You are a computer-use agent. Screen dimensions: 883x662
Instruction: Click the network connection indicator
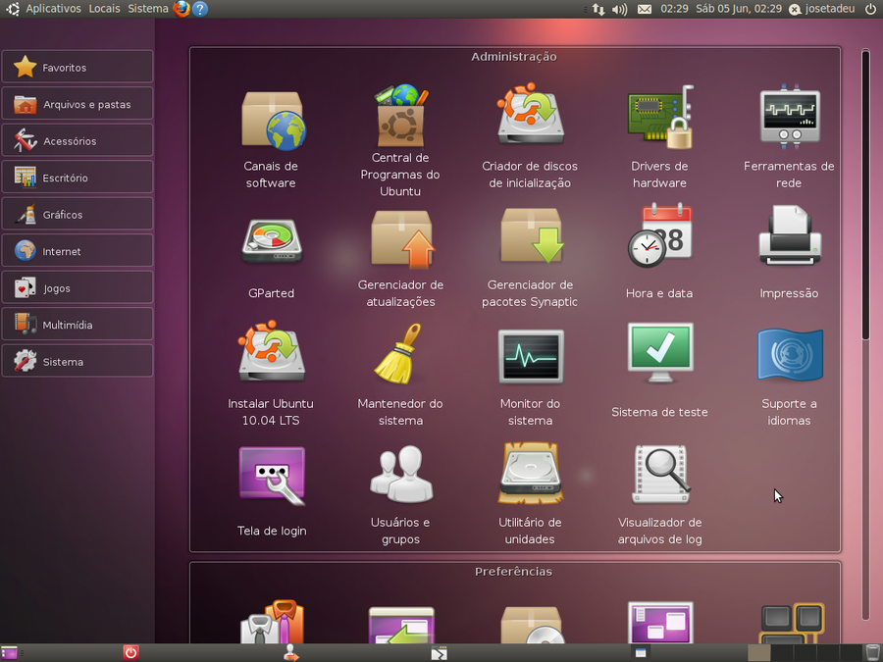[x=598, y=9]
